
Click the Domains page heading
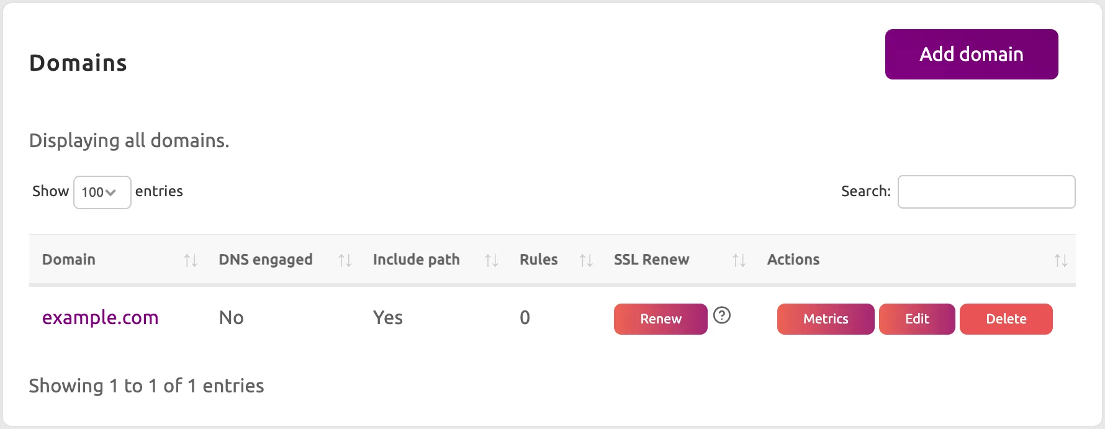[78, 63]
